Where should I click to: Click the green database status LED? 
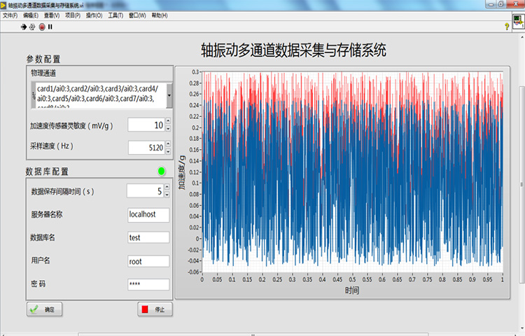162,171
